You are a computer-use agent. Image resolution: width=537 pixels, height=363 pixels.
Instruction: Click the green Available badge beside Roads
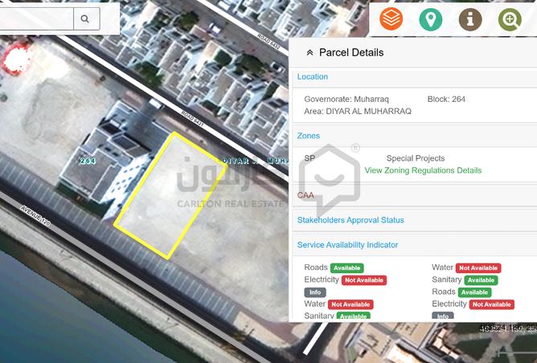point(346,268)
